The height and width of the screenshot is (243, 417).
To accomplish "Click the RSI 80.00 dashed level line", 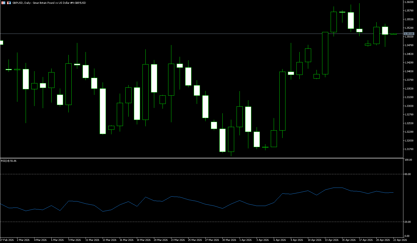I will pos(187,174).
